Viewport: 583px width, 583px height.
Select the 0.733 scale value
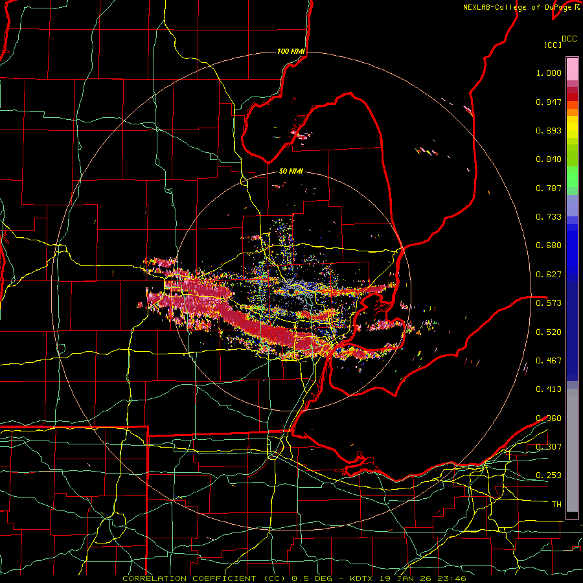(549, 217)
